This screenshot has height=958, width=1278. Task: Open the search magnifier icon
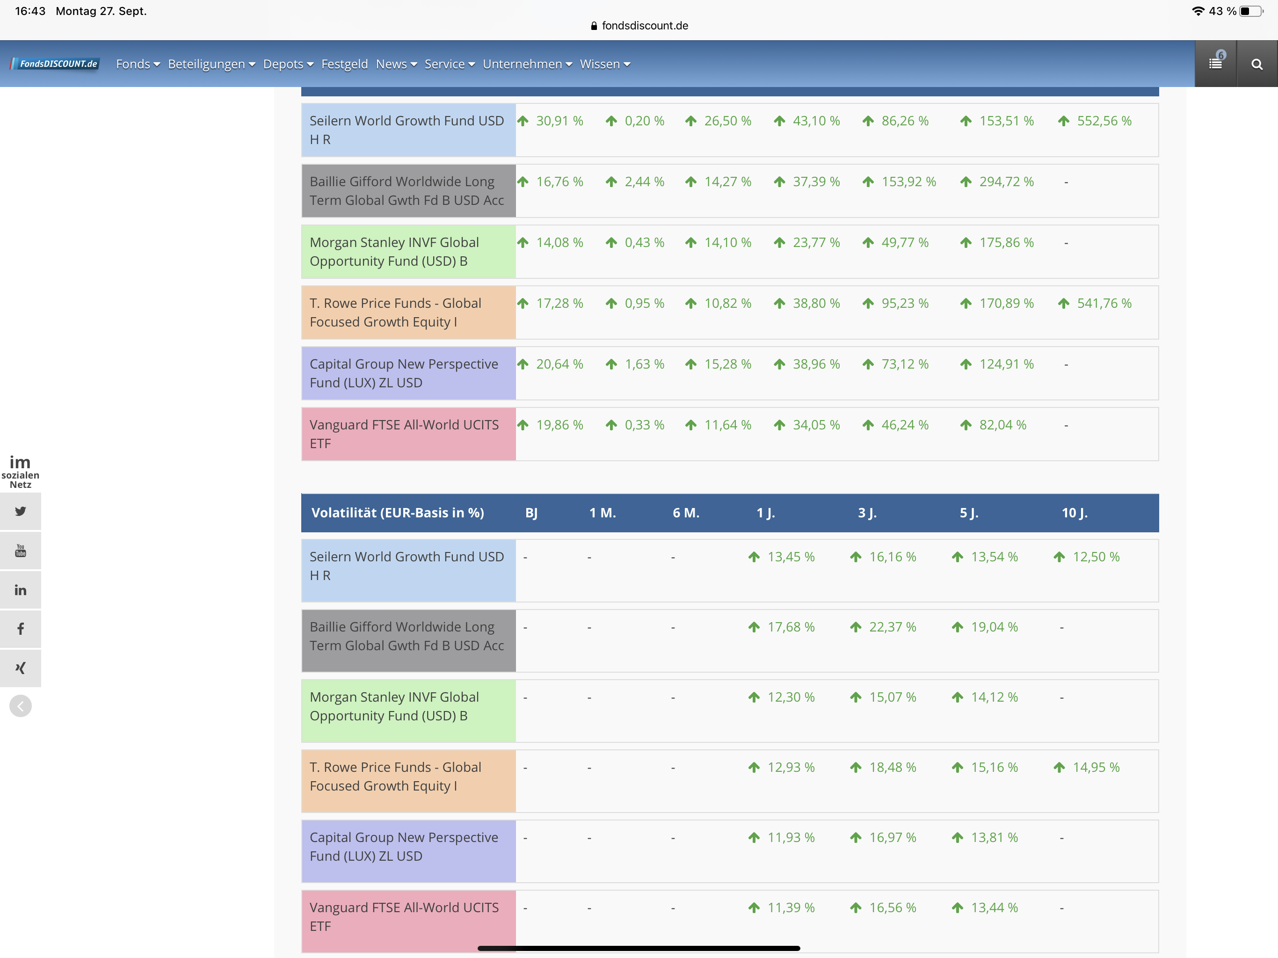[1256, 64]
